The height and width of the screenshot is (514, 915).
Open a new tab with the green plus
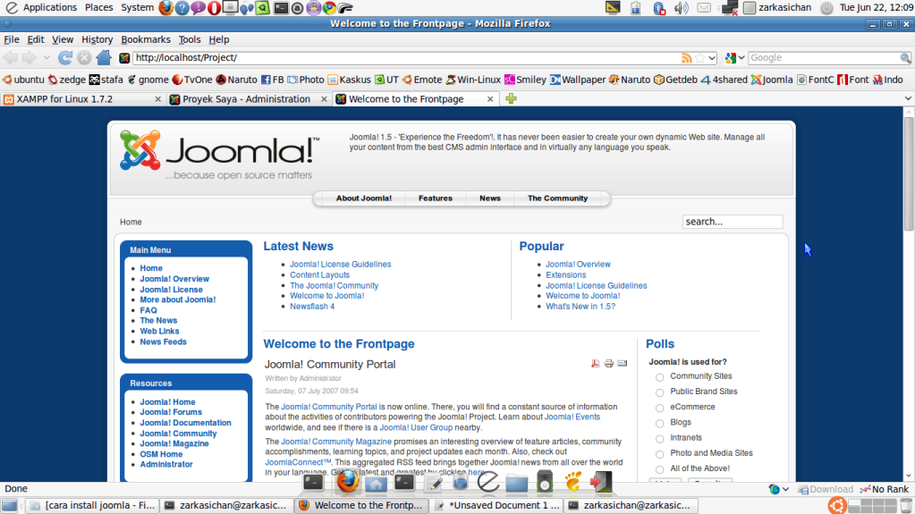click(512, 98)
